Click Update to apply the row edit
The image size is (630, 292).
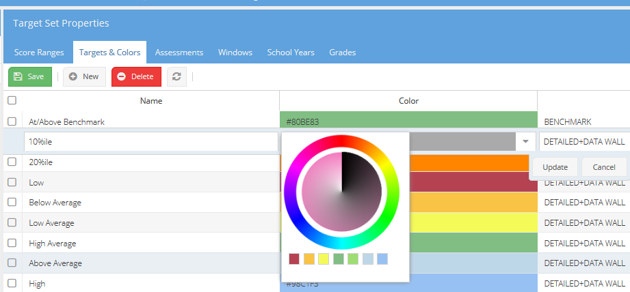(555, 167)
